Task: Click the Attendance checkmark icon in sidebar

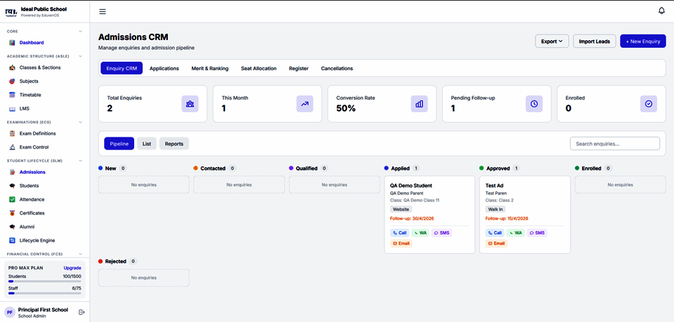Action: click(x=12, y=200)
